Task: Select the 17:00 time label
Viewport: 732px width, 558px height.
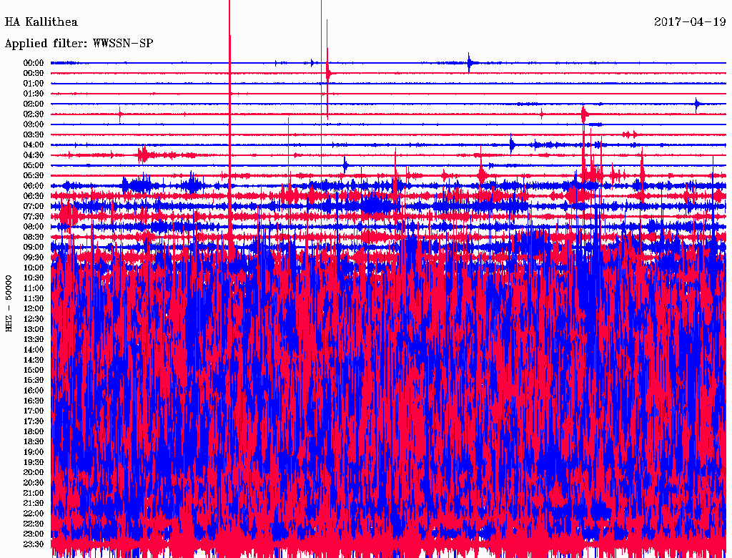Action: pyautogui.click(x=34, y=411)
